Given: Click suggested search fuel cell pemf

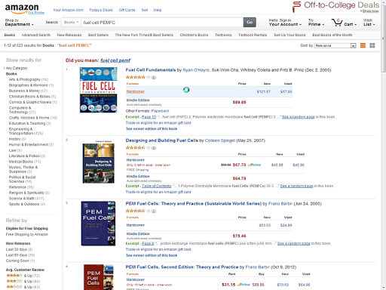Looking at the screenshot, I should click(x=115, y=60).
